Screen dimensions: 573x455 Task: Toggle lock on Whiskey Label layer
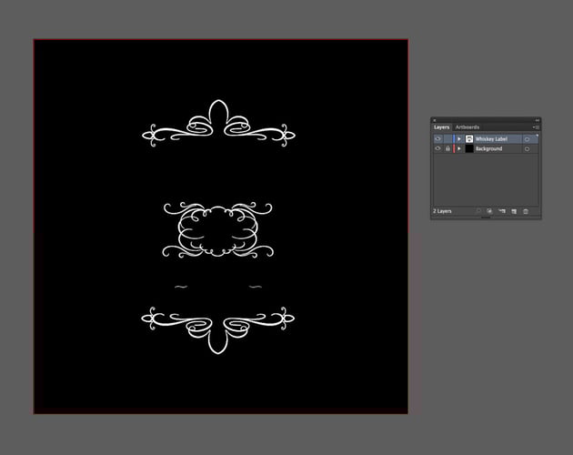[x=447, y=139]
